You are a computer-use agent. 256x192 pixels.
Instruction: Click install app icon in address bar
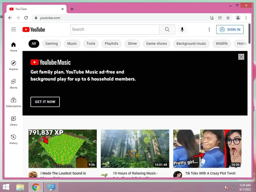pyautogui.click(x=212, y=18)
